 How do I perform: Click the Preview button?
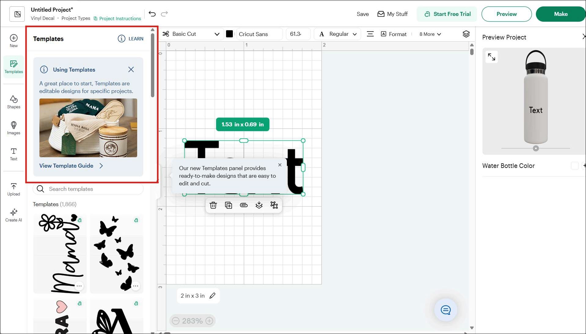pyautogui.click(x=507, y=14)
